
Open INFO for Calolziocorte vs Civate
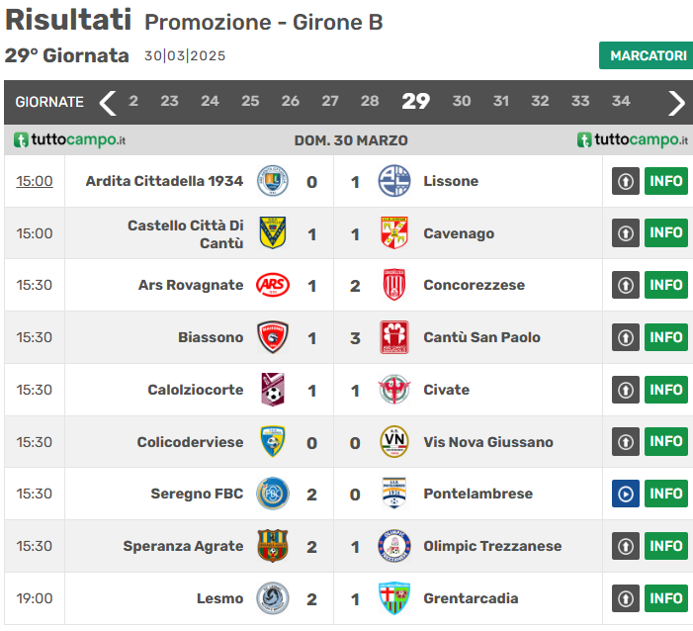666,390
